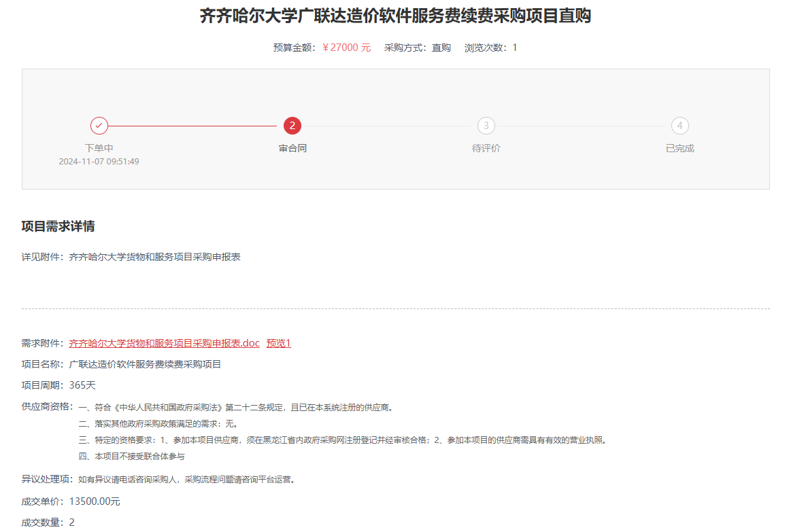
Task: Click the 项目需求详情 section heading
Action: [x=58, y=226]
